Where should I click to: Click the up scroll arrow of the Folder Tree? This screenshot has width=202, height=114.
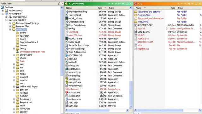coord(62,8)
